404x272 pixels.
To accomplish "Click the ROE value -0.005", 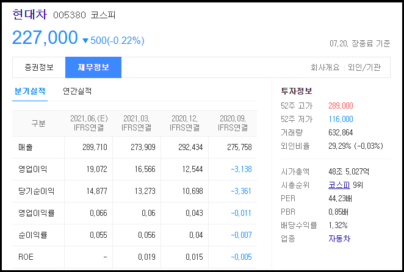I will 241,257.
